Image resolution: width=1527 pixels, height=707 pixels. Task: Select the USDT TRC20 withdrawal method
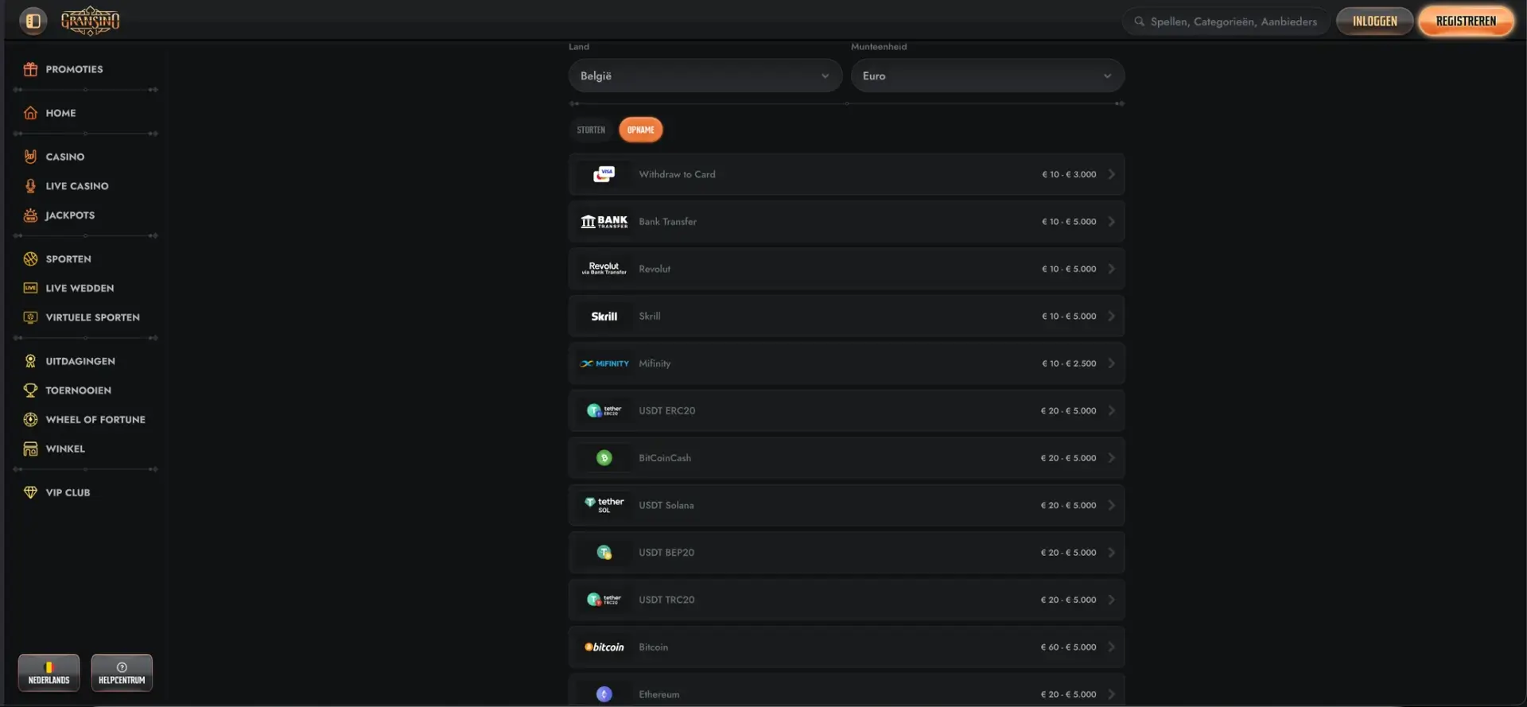[846, 600]
